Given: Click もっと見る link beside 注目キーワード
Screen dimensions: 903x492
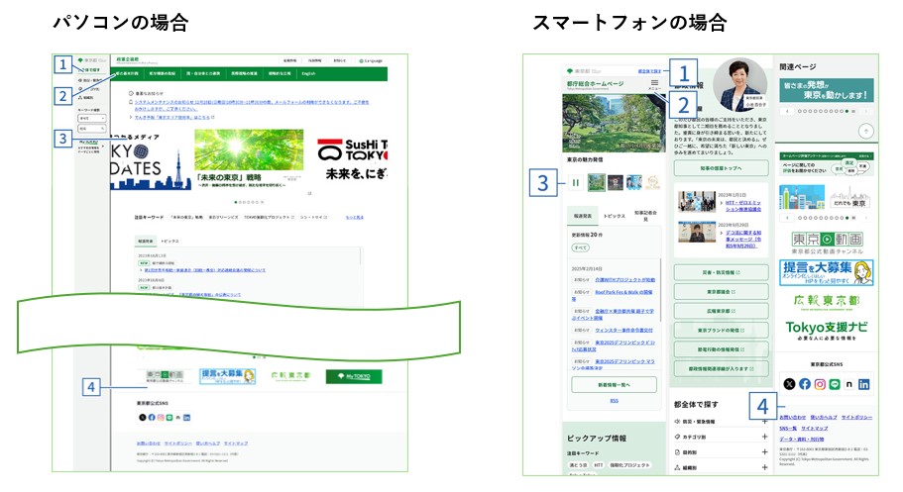Looking at the screenshot, I should 354,218.
